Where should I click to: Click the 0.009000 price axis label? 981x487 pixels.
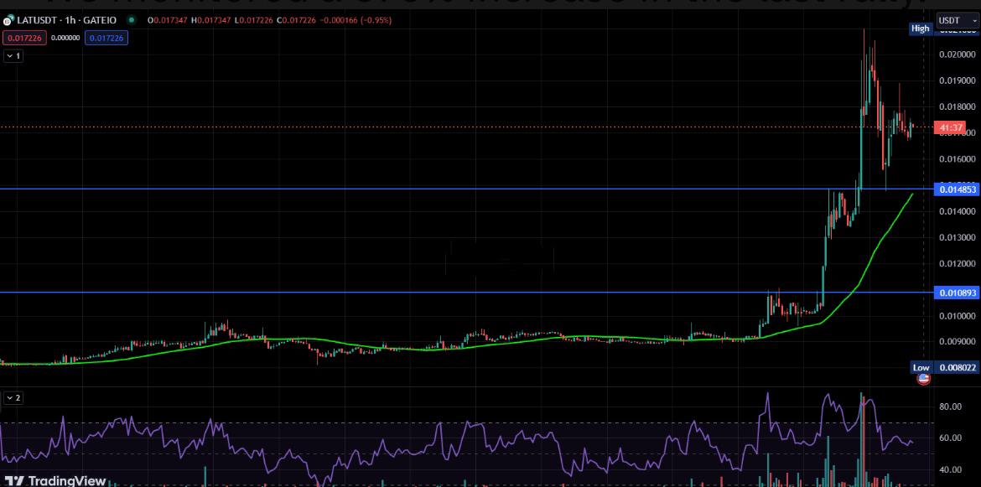coord(957,342)
